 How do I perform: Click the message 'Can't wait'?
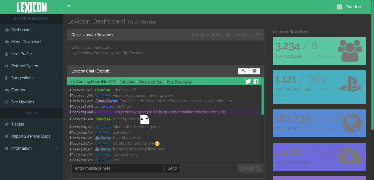[x=124, y=106]
